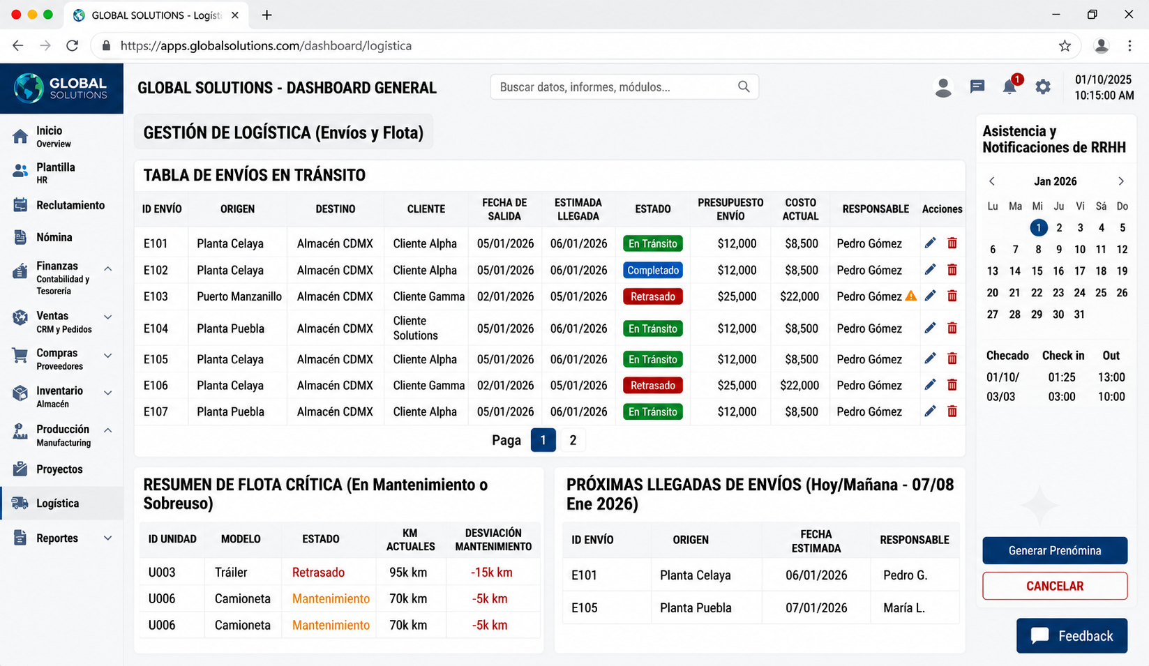Select day 15 in the calendar
The width and height of the screenshot is (1149, 666).
point(1037,271)
